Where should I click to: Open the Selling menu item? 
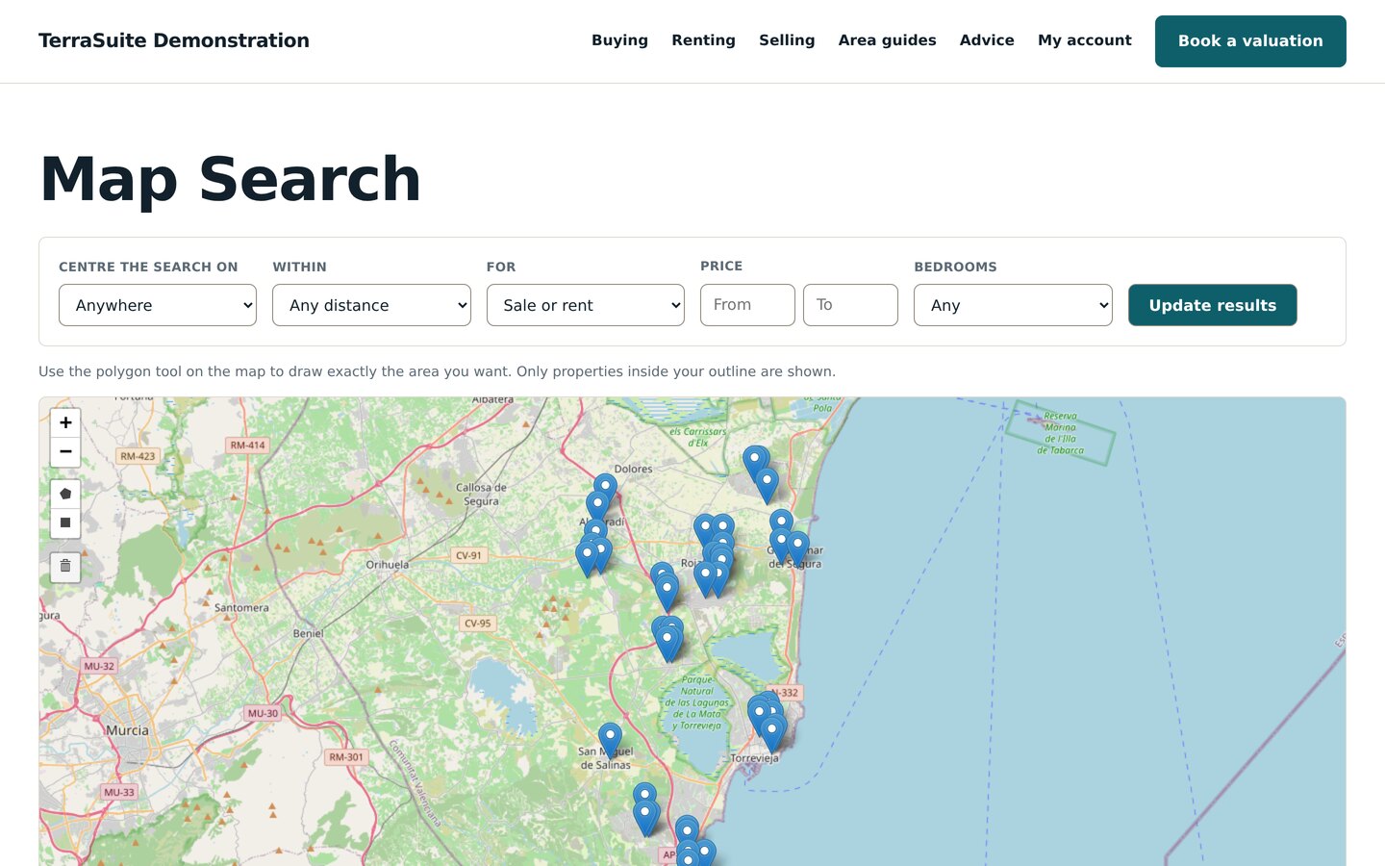787,40
